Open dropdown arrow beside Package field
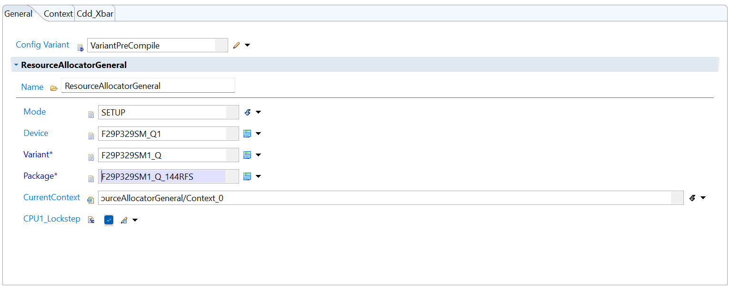The image size is (730, 290). 258,176
